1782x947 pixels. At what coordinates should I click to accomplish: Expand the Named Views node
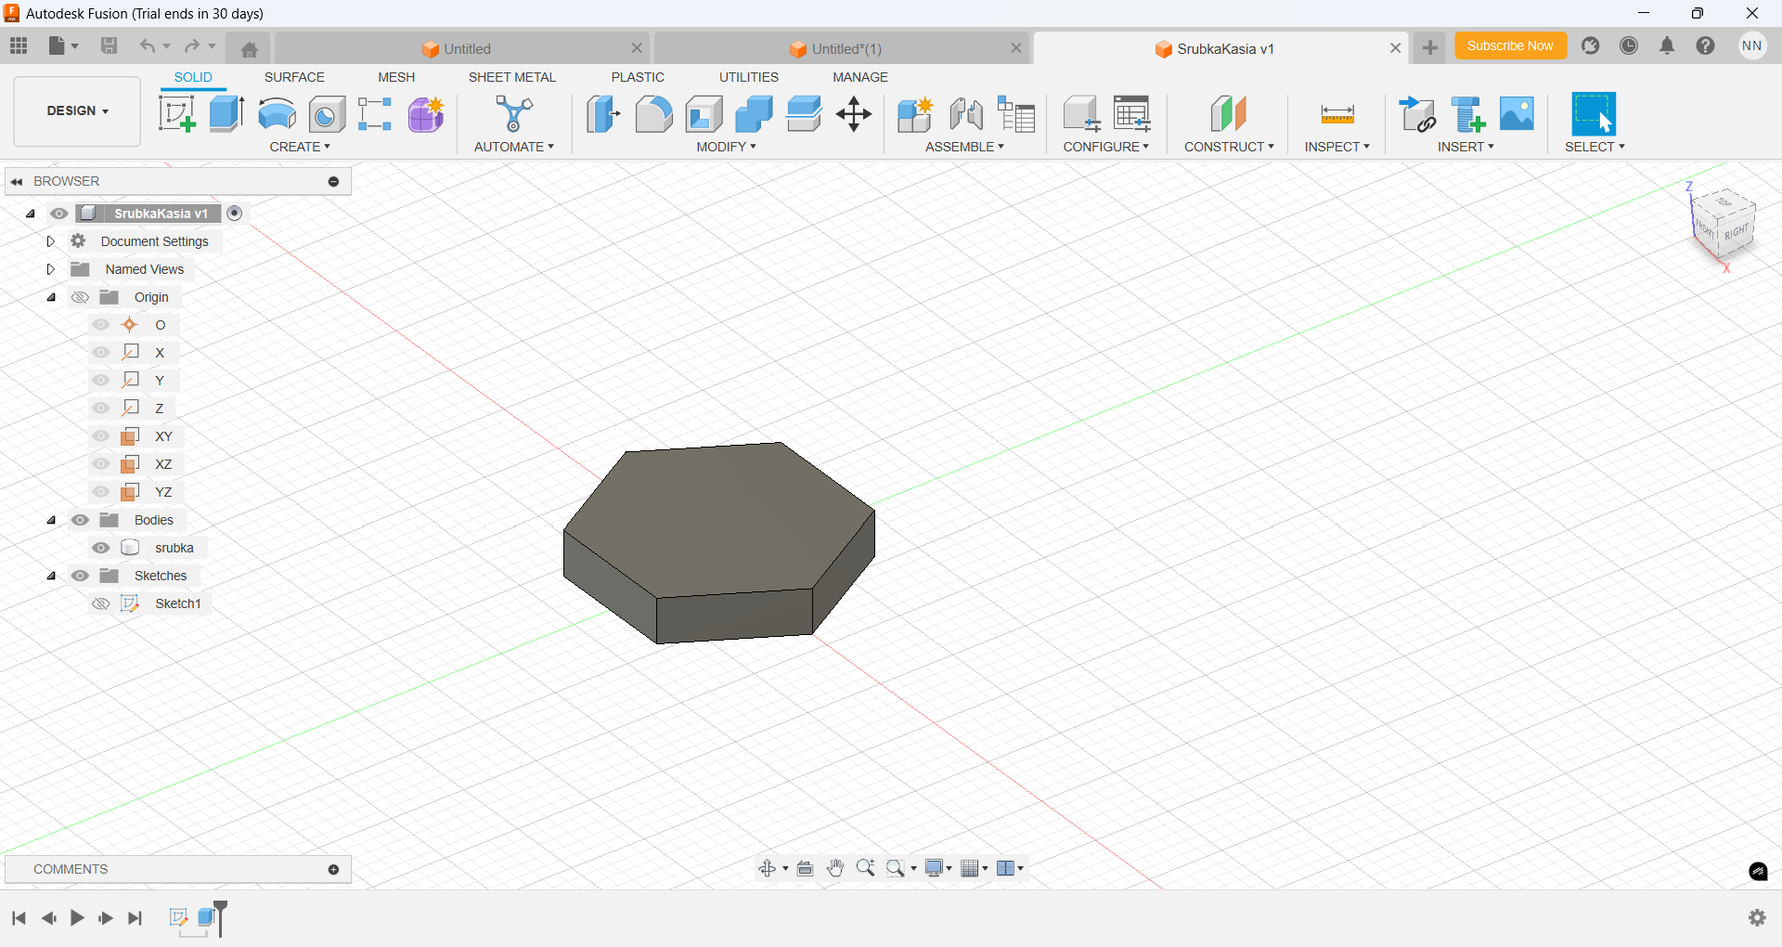coord(51,269)
